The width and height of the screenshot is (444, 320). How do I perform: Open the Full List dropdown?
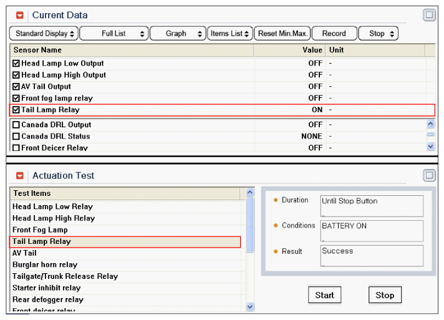coord(114,34)
